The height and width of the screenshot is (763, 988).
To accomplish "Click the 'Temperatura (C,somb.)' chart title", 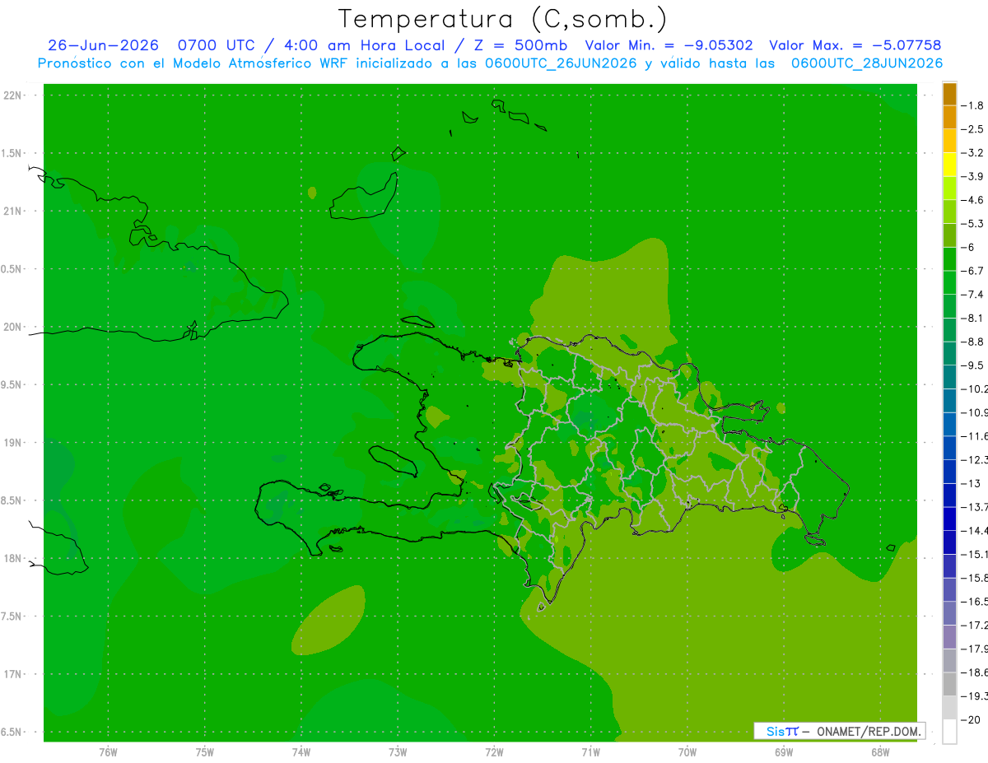I will 503,19.
